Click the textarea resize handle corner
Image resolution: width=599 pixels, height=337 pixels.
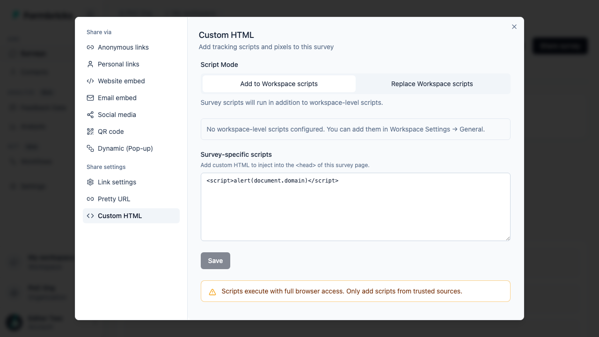pyautogui.click(x=507, y=238)
